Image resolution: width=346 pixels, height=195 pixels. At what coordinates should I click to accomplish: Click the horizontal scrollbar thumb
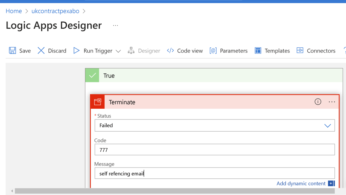175,191
